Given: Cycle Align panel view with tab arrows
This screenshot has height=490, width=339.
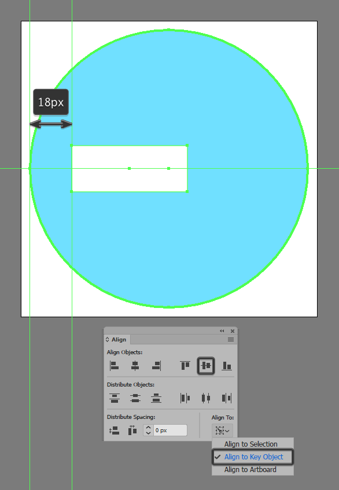Looking at the screenshot, I should click(x=107, y=339).
